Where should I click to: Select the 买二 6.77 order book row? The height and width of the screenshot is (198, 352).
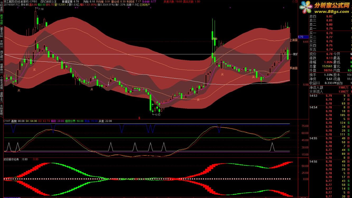coord(330,37)
